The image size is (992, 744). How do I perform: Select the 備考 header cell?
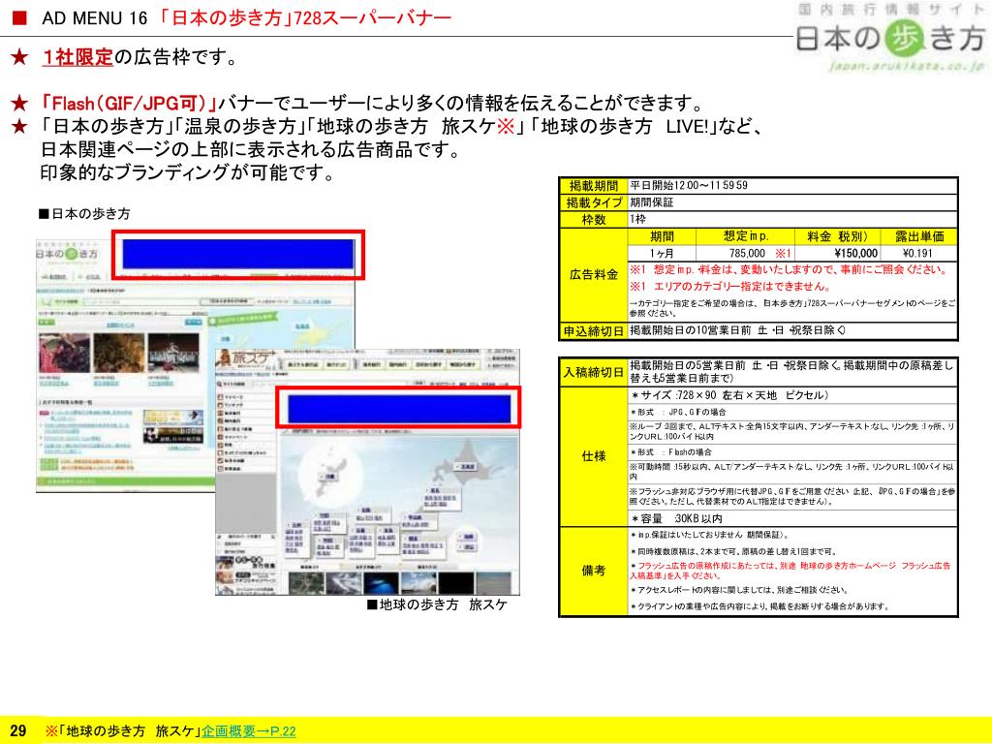coord(594,571)
